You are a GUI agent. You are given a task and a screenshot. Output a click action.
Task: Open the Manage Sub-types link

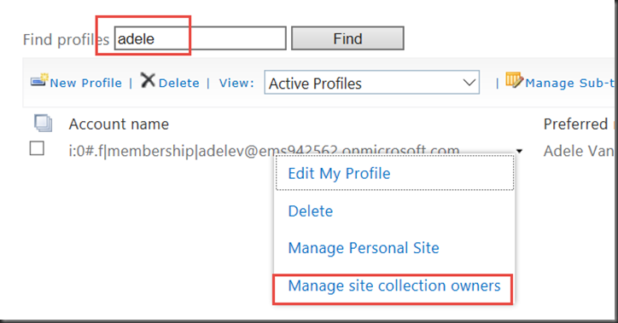[570, 83]
